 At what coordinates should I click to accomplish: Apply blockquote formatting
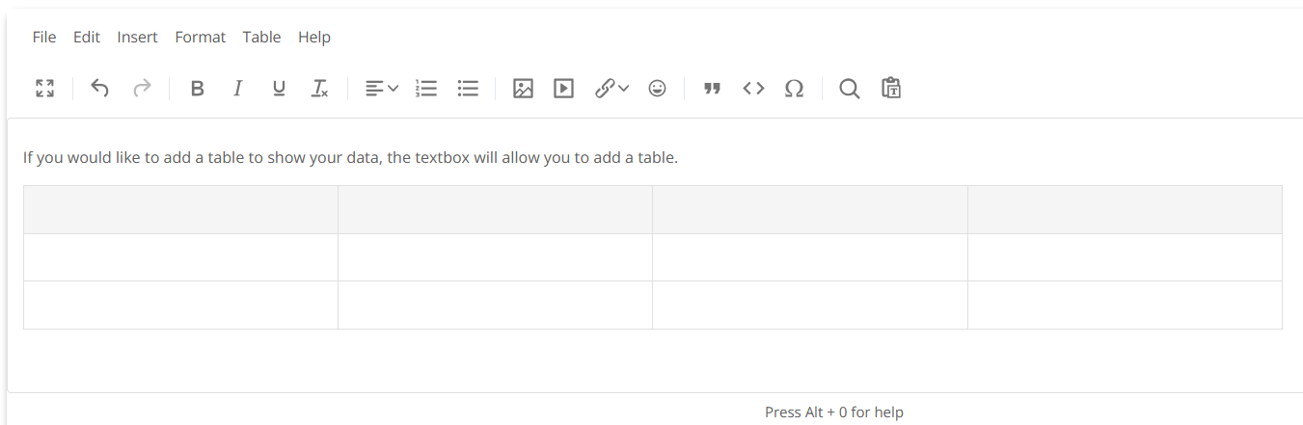click(x=712, y=89)
